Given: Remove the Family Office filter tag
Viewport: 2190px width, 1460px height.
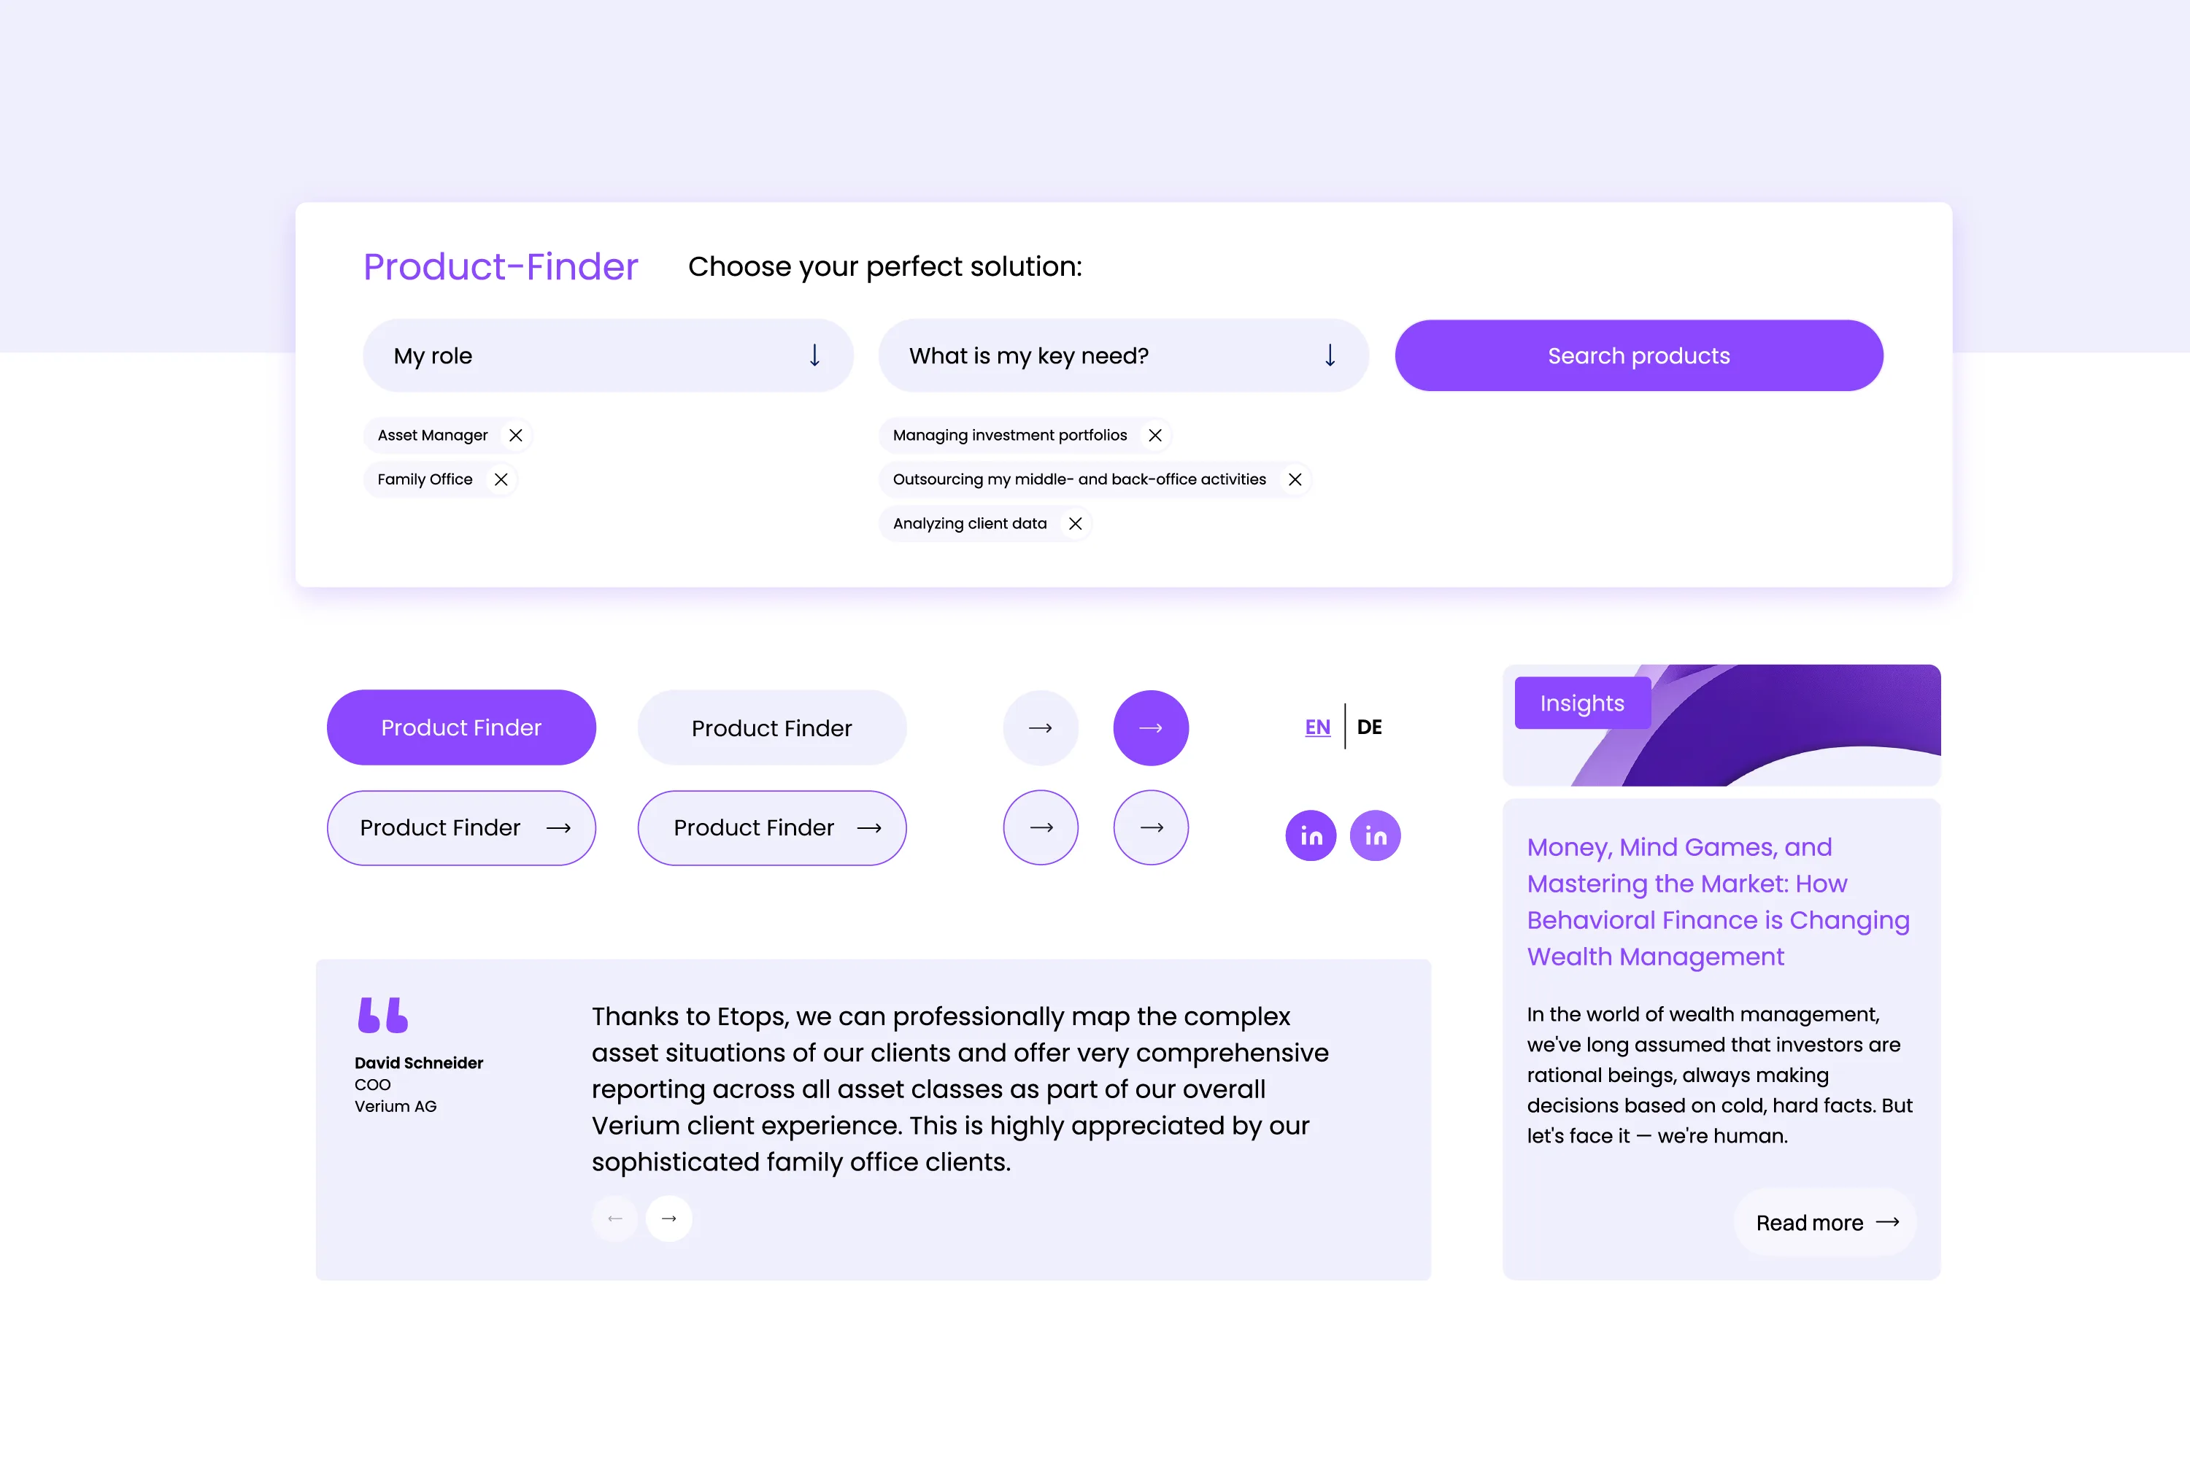Looking at the screenshot, I should point(501,479).
